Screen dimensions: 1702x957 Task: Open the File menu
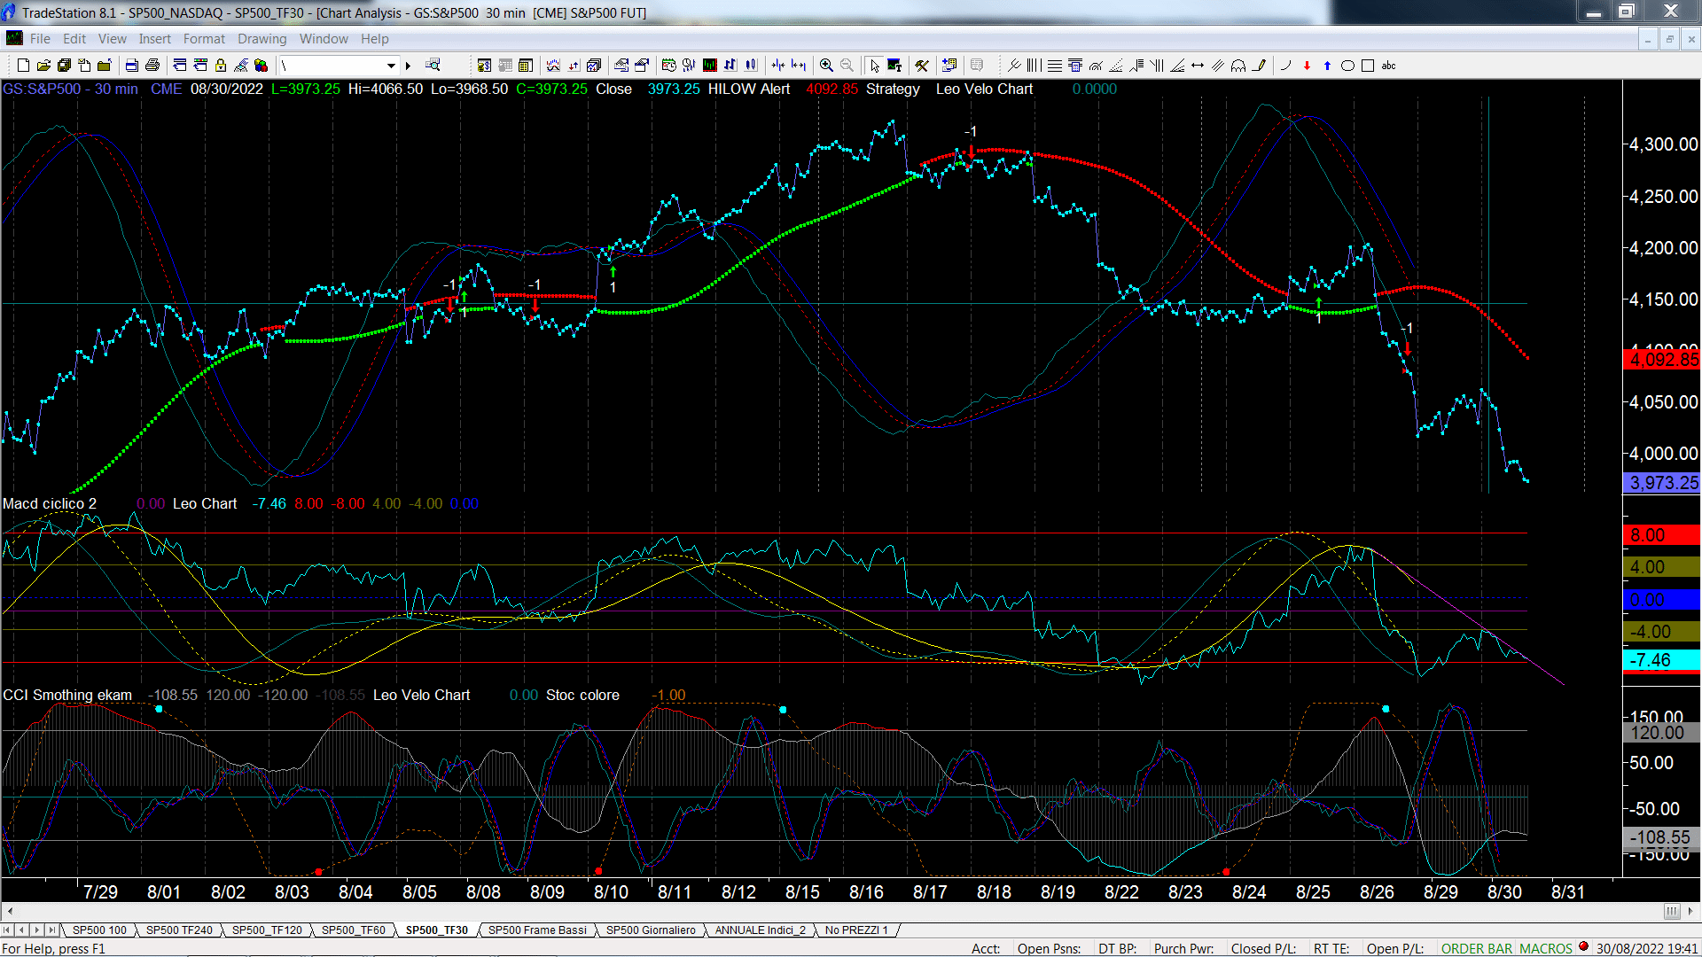pyautogui.click(x=40, y=39)
